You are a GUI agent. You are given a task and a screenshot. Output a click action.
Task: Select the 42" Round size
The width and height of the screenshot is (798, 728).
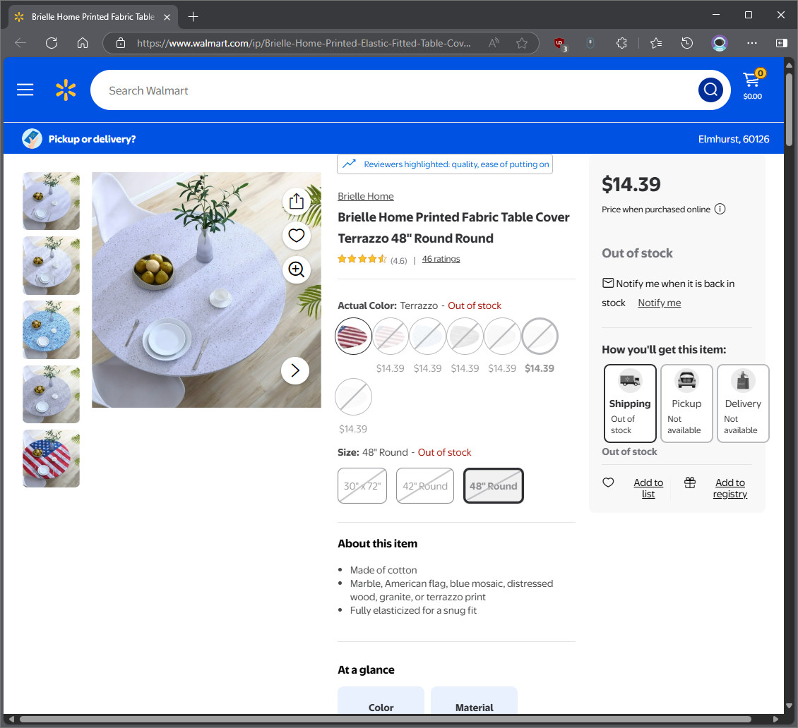[425, 485]
